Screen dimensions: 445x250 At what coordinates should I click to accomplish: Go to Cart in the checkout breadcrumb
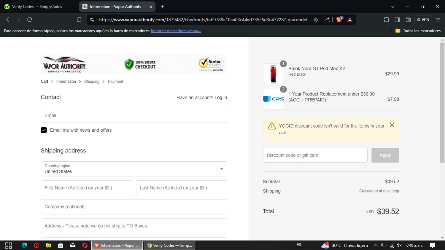(x=44, y=82)
